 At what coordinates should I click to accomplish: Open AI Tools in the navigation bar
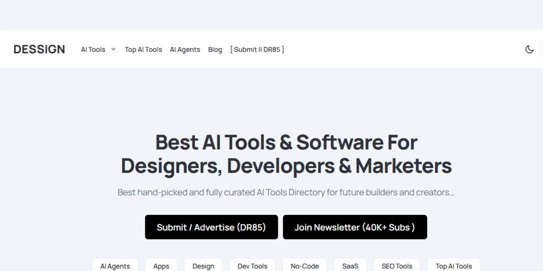click(93, 50)
